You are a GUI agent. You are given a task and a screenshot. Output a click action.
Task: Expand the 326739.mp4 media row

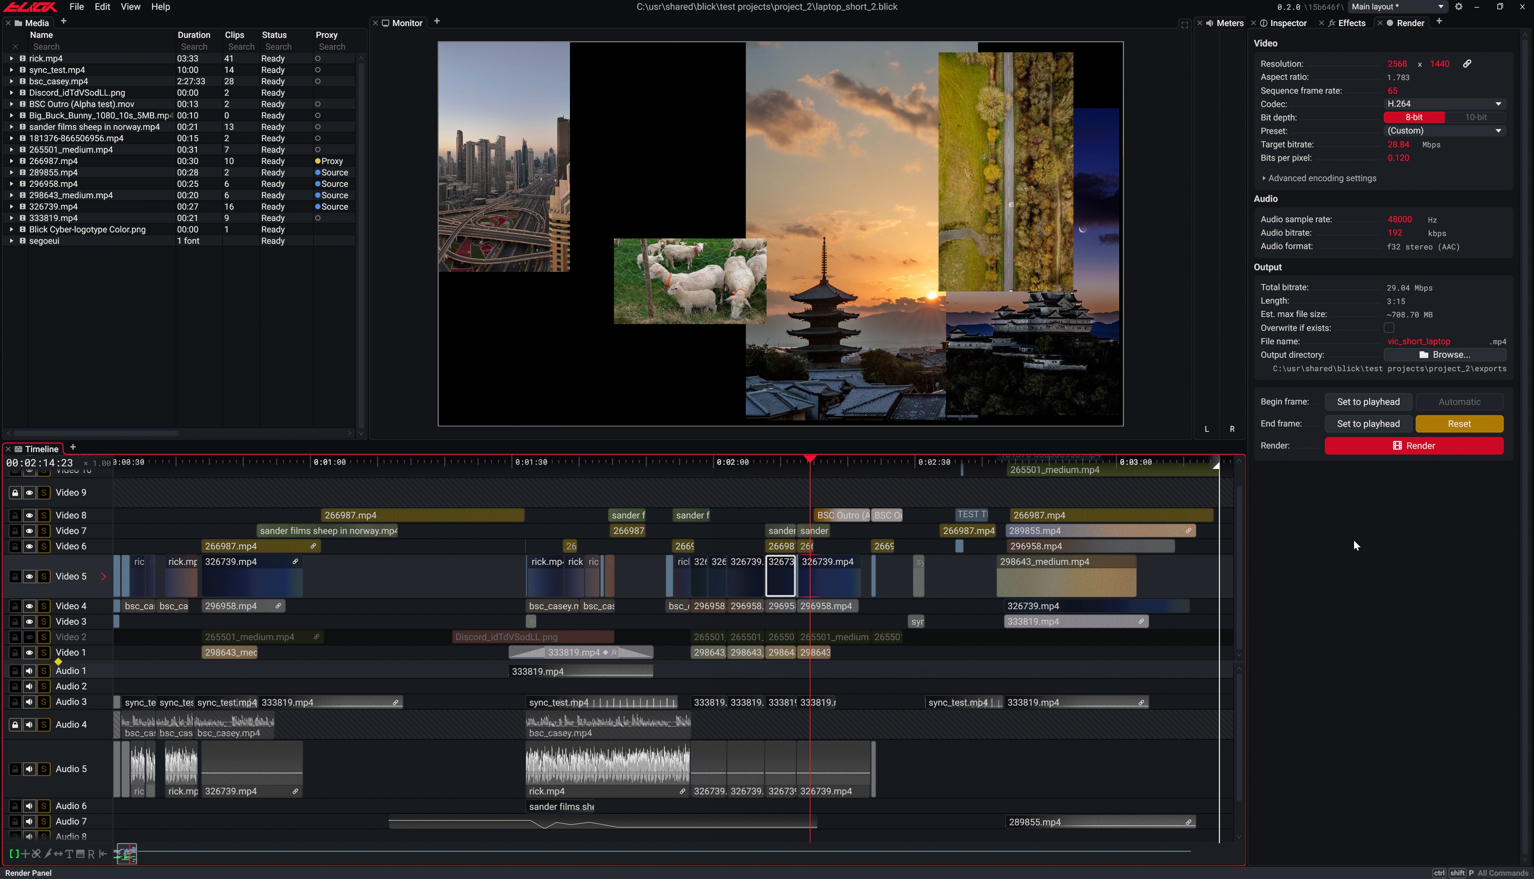(x=11, y=206)
